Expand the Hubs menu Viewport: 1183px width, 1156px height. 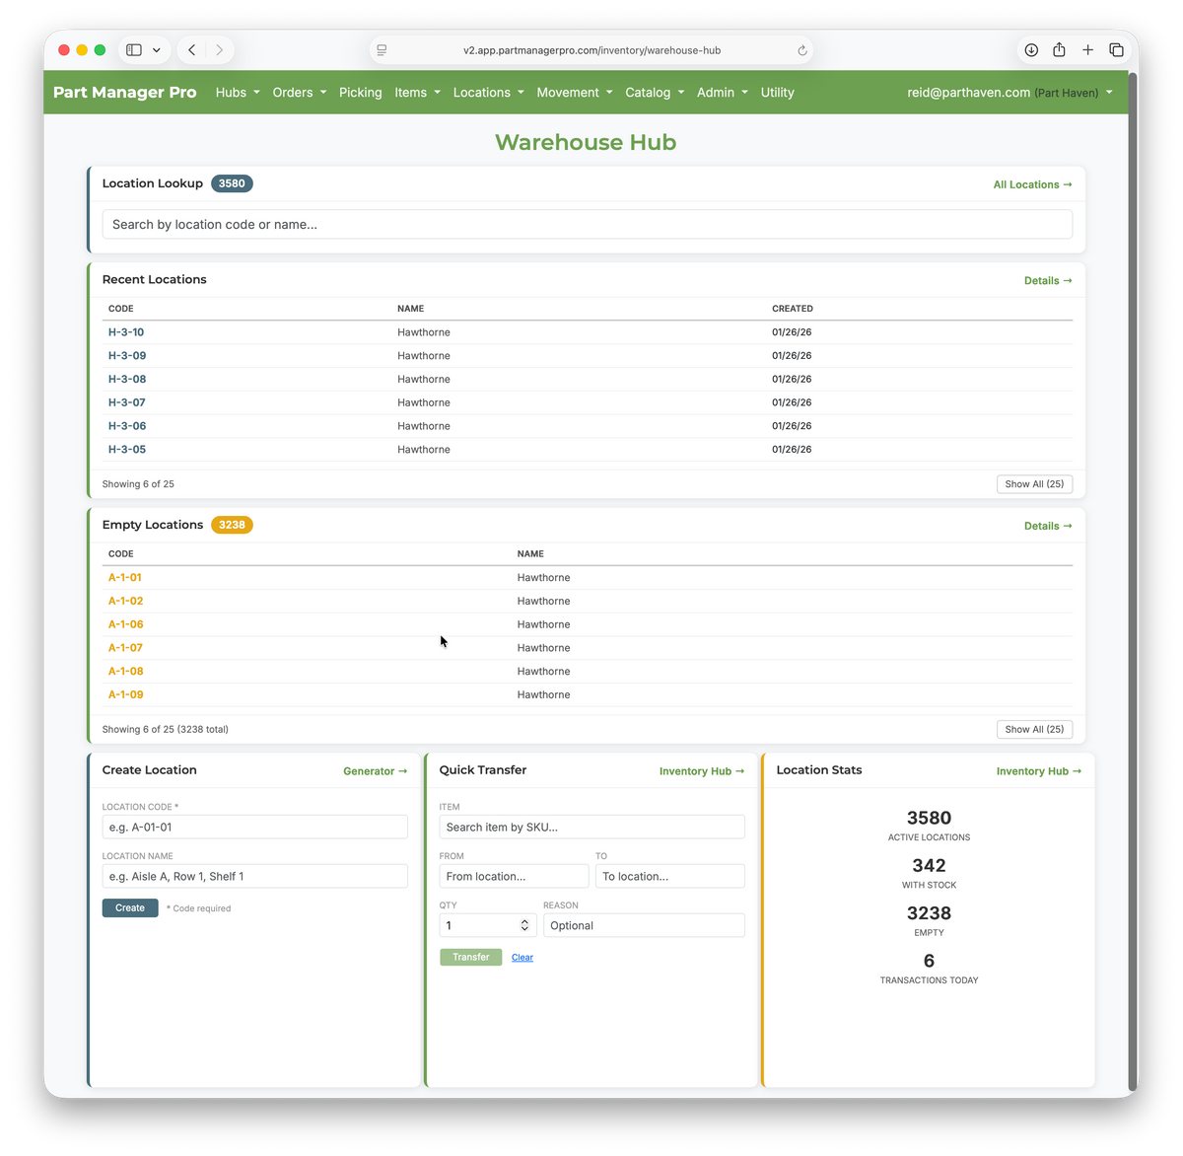pos(238,93)
